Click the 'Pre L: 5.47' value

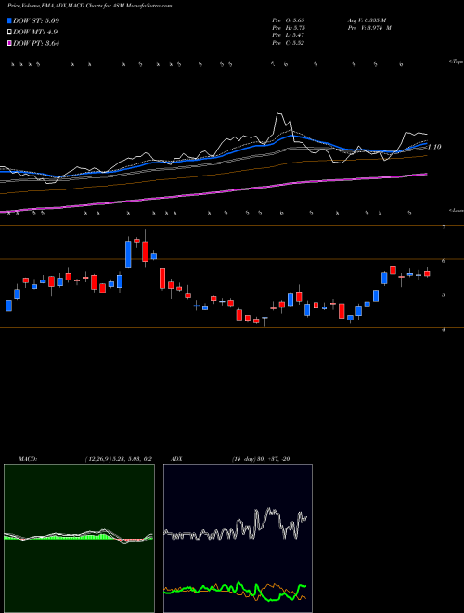pyautogui.click(x=289, y=35)
